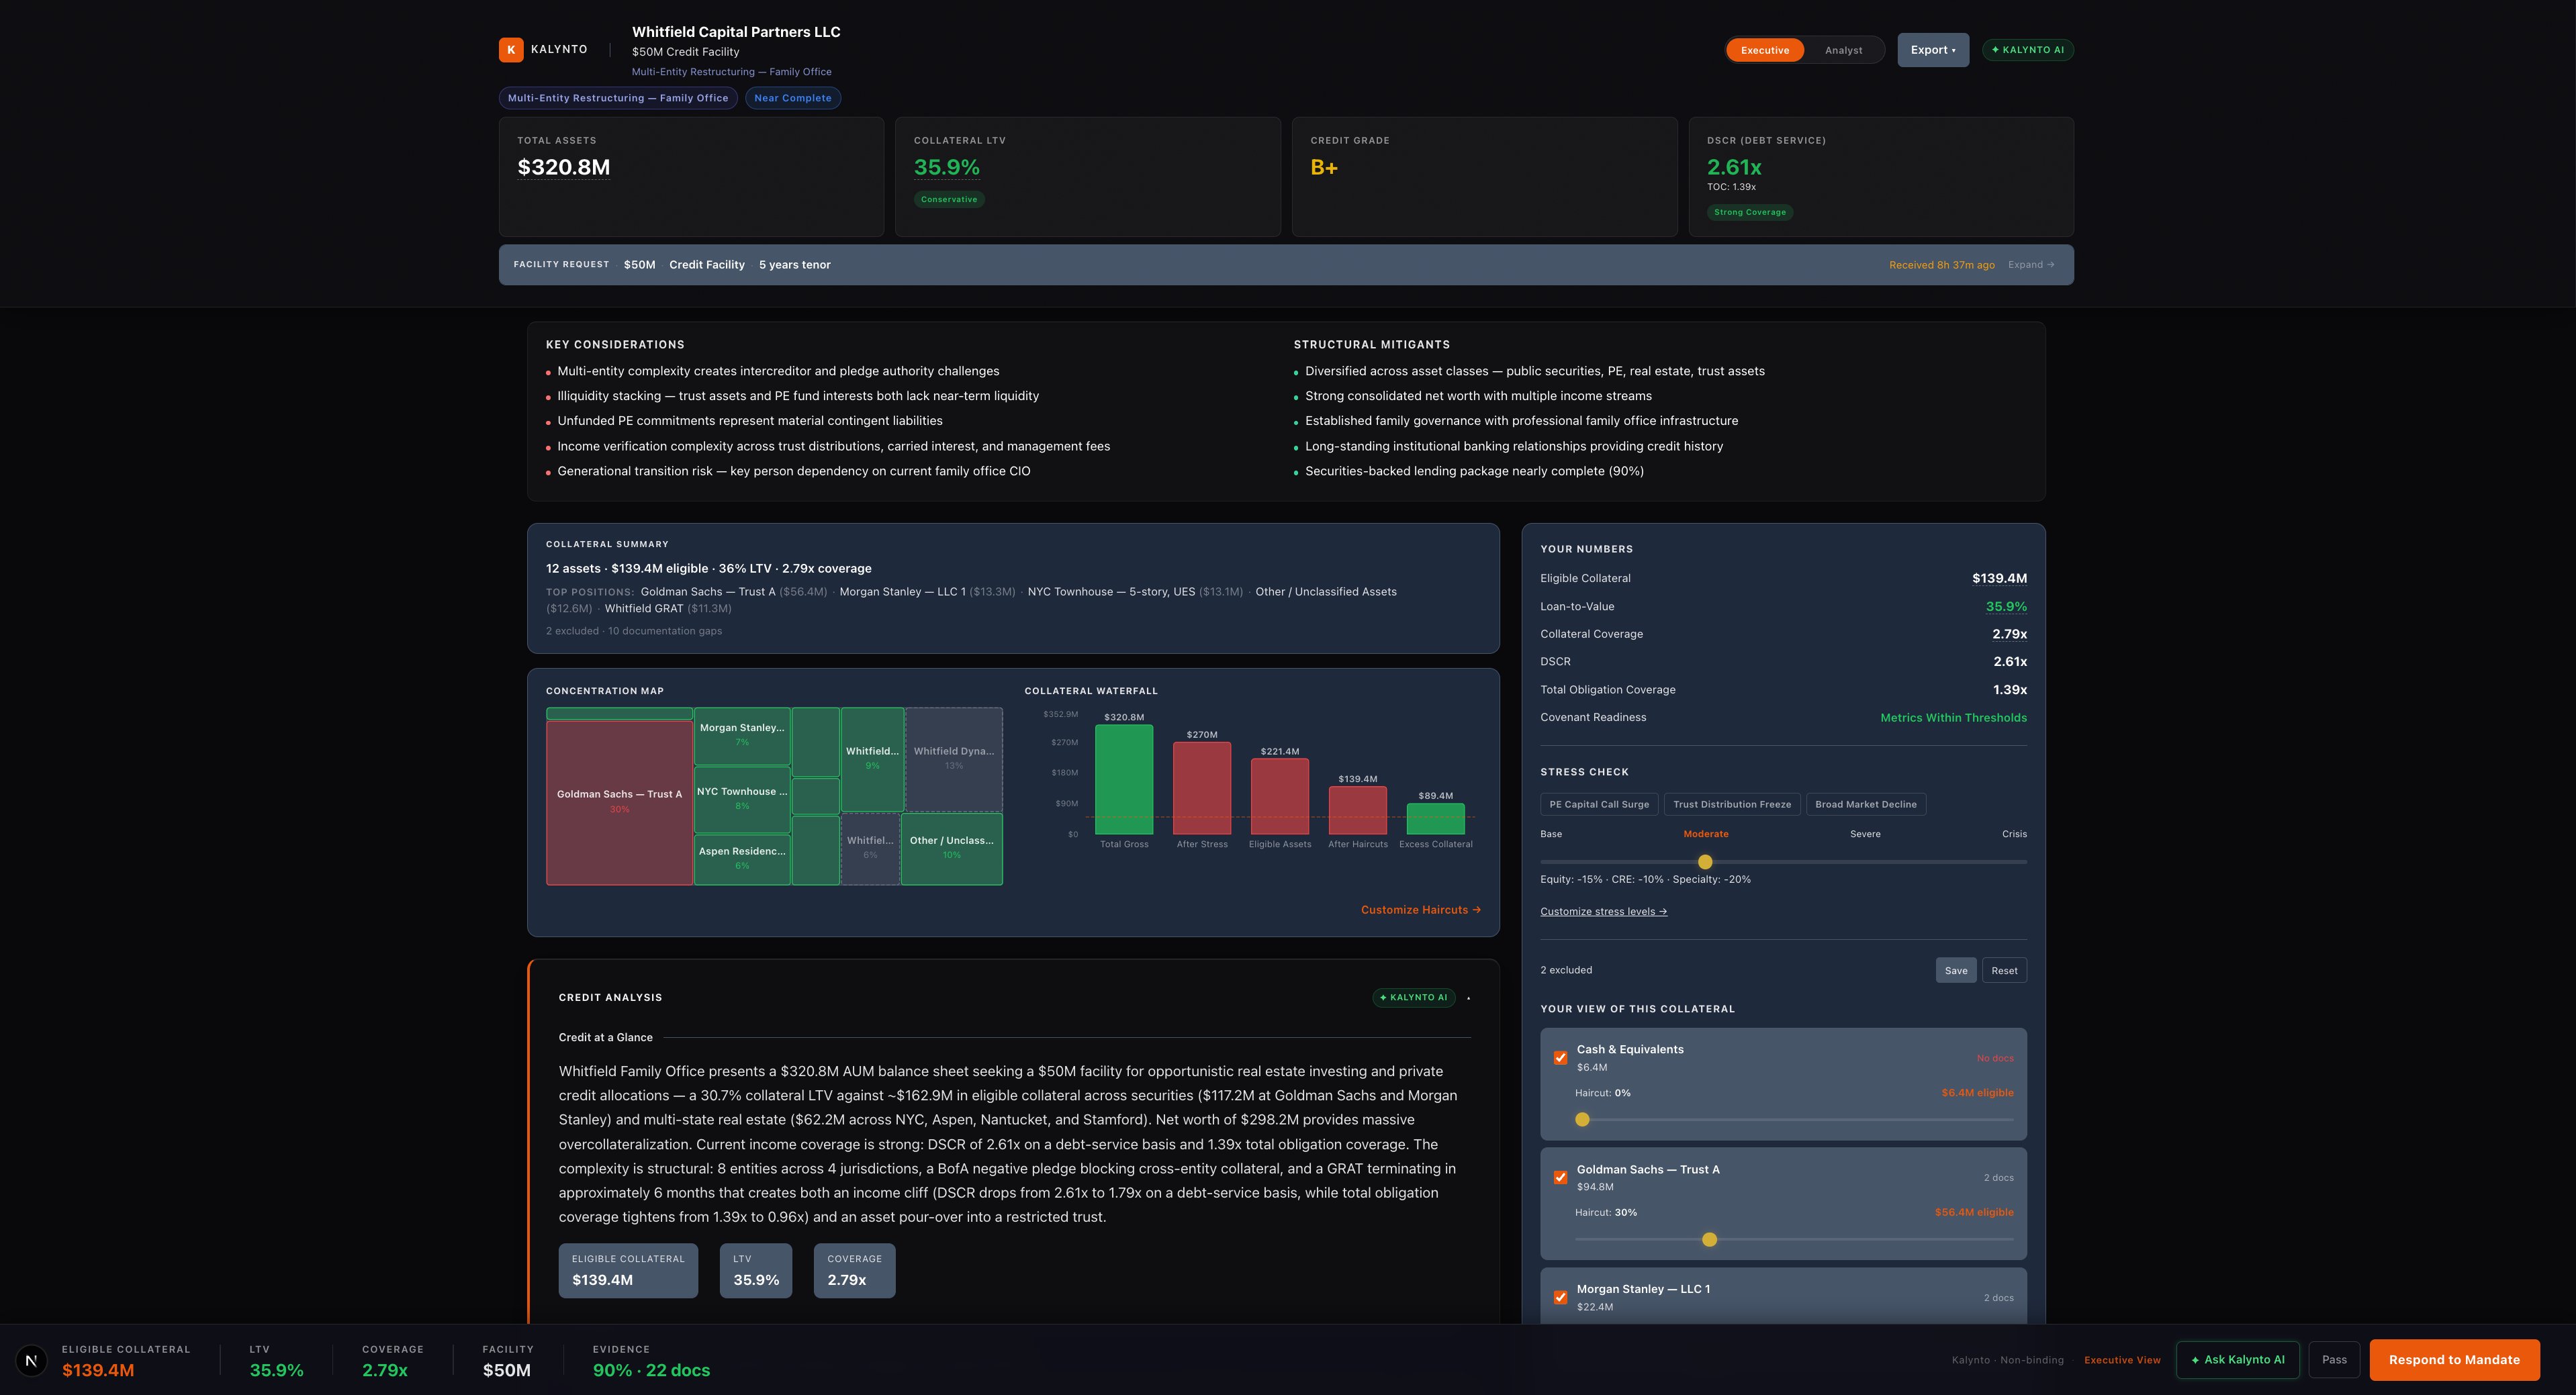The image size is (2576, 1395).
Task: Uncheck Cash & Equivalents collateral checkbox
Action: 1560,1058
